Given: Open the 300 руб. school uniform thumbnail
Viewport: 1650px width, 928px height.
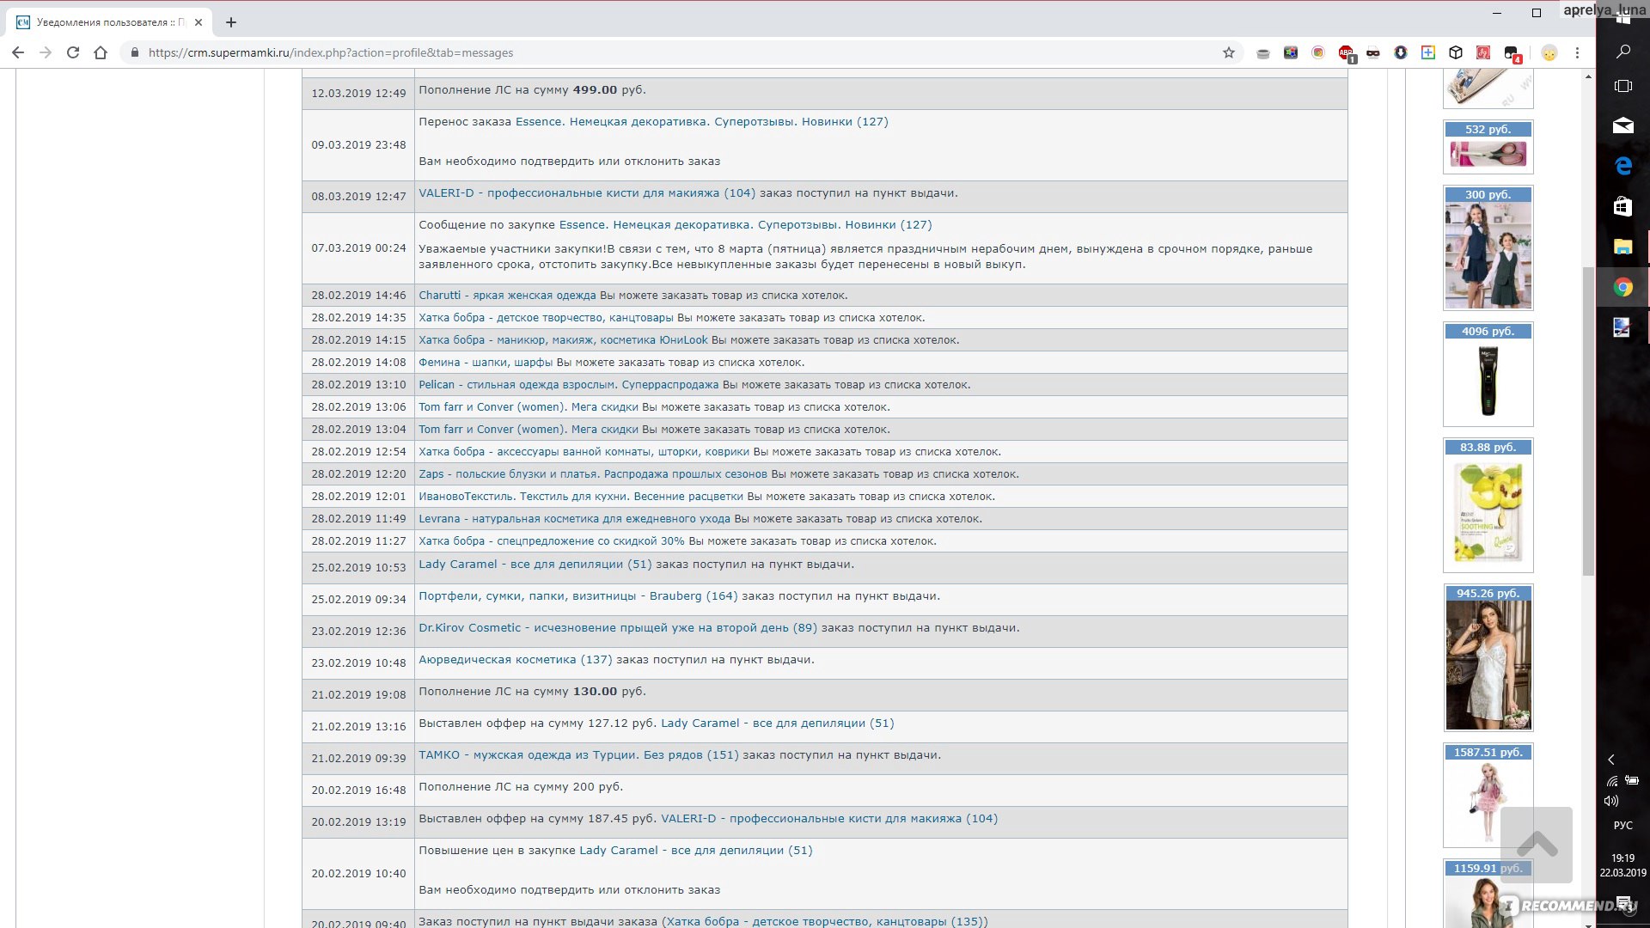Looking at the screenshot, I should coord(1488,248).
